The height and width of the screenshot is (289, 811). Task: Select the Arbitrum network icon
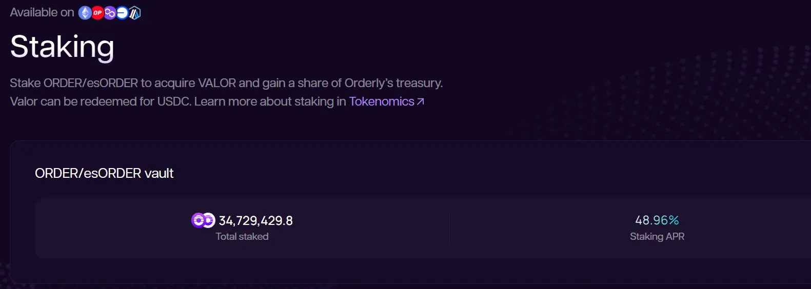tap(134, 13)
